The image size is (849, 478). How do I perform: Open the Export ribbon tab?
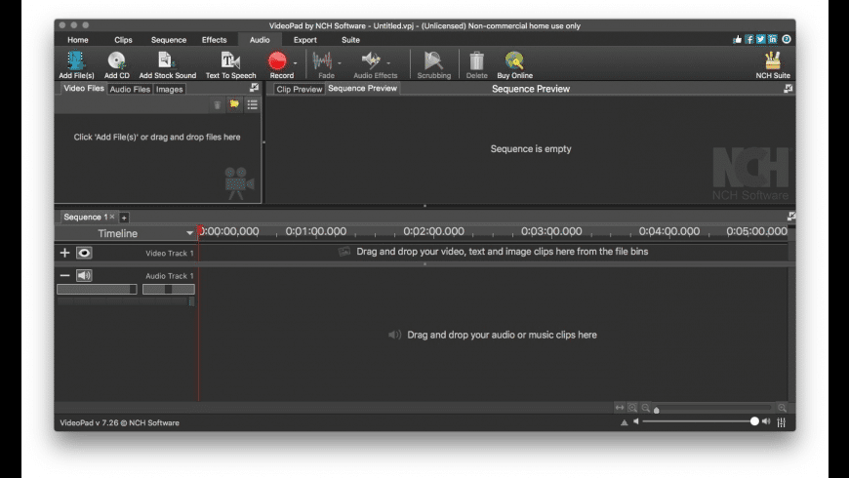click(304, 40)
